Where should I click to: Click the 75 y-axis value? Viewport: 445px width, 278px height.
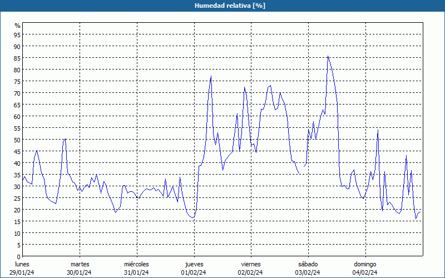click(x=17, y=81)
